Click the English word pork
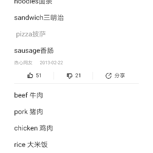This screenshot has height=153, width=153. [21, 112]
